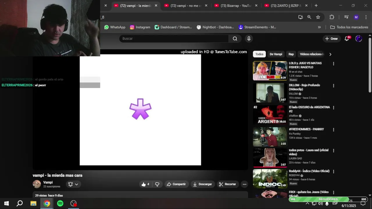Open Todos los marcadores folder
This screenshot has width=372, height=209.
tap(349, 27)
